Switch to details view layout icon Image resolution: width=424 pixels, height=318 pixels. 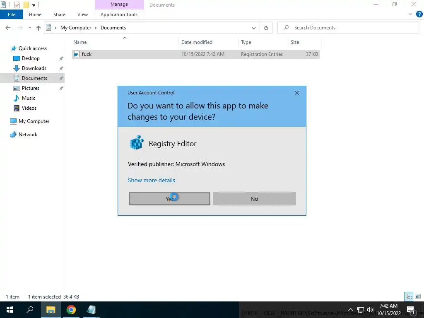(x=409, y=296)
